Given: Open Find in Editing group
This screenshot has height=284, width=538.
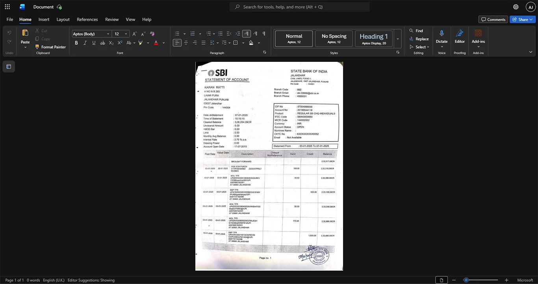Looking at the screenshot, I should tap(416, 31).
